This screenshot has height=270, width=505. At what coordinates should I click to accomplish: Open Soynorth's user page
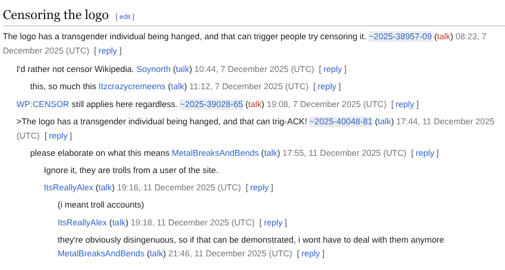[x=153, y=69]
